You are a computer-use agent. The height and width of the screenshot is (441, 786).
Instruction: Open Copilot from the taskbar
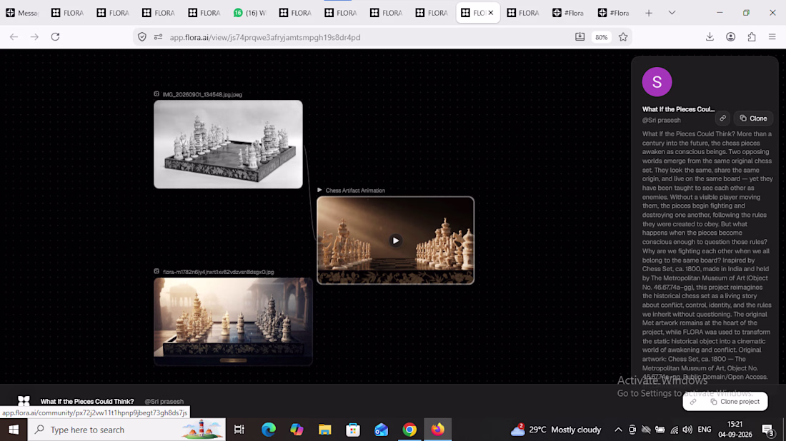click(297, 430)
